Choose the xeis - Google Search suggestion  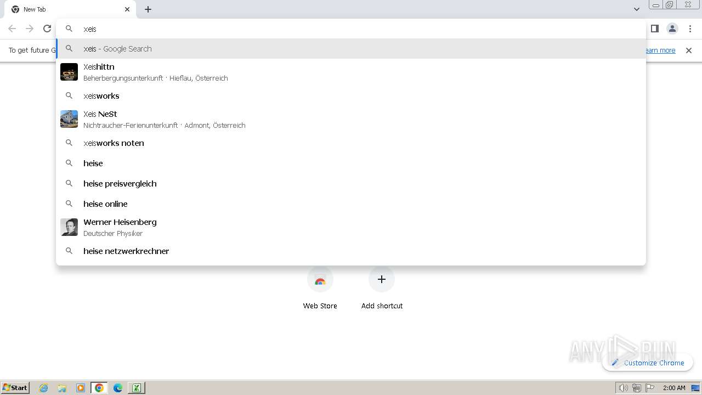point(351,49)
